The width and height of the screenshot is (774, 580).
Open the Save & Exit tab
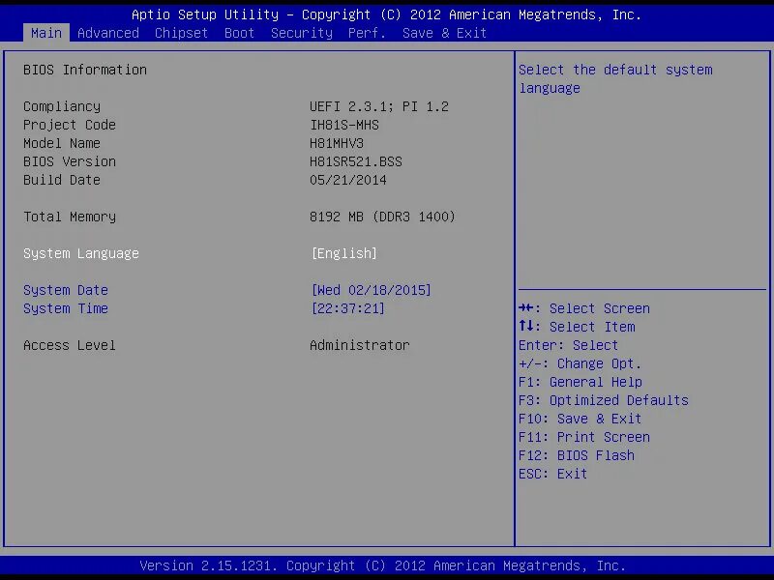click(443, 33)
